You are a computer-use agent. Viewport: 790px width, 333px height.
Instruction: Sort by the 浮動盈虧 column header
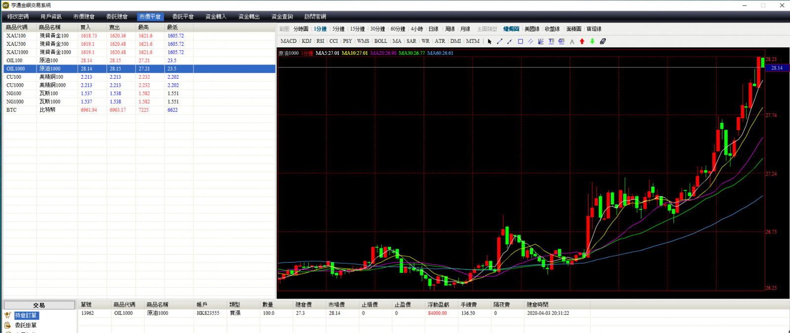click(x=438, y=305)
